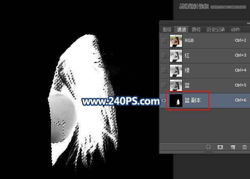
Task: Switch to the 动作 (Actions) tab
Action: 235,29
